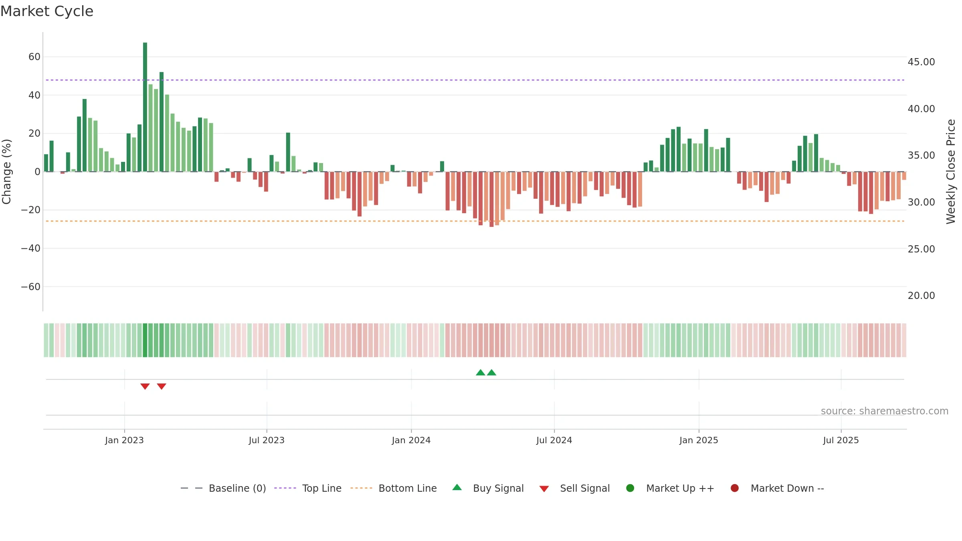Click the 30.00 price tick label
Viewport: 962px width, 541px height.
[x=921, y=202]
